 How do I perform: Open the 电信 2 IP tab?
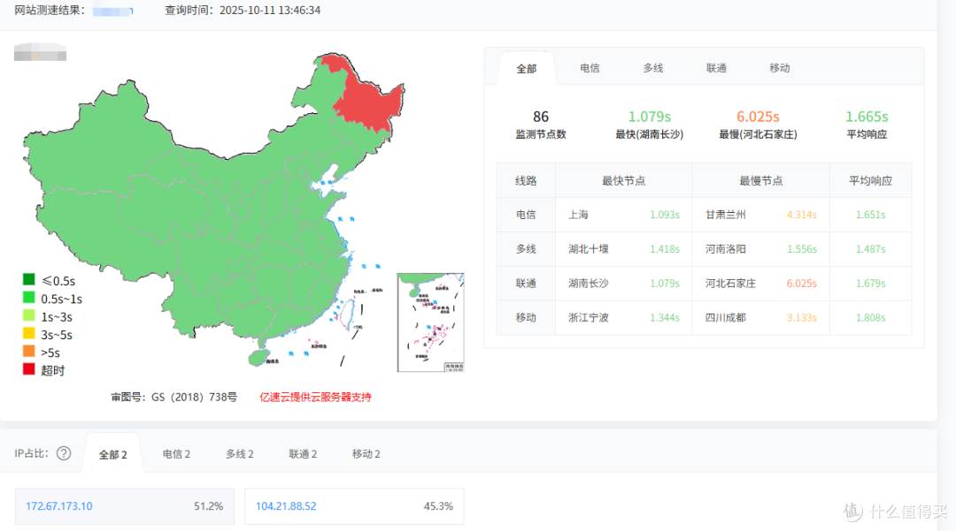176,454
